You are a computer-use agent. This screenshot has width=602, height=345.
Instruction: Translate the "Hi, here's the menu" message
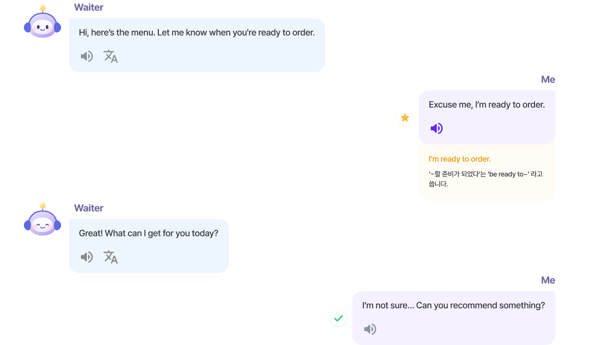click(110, 57)
